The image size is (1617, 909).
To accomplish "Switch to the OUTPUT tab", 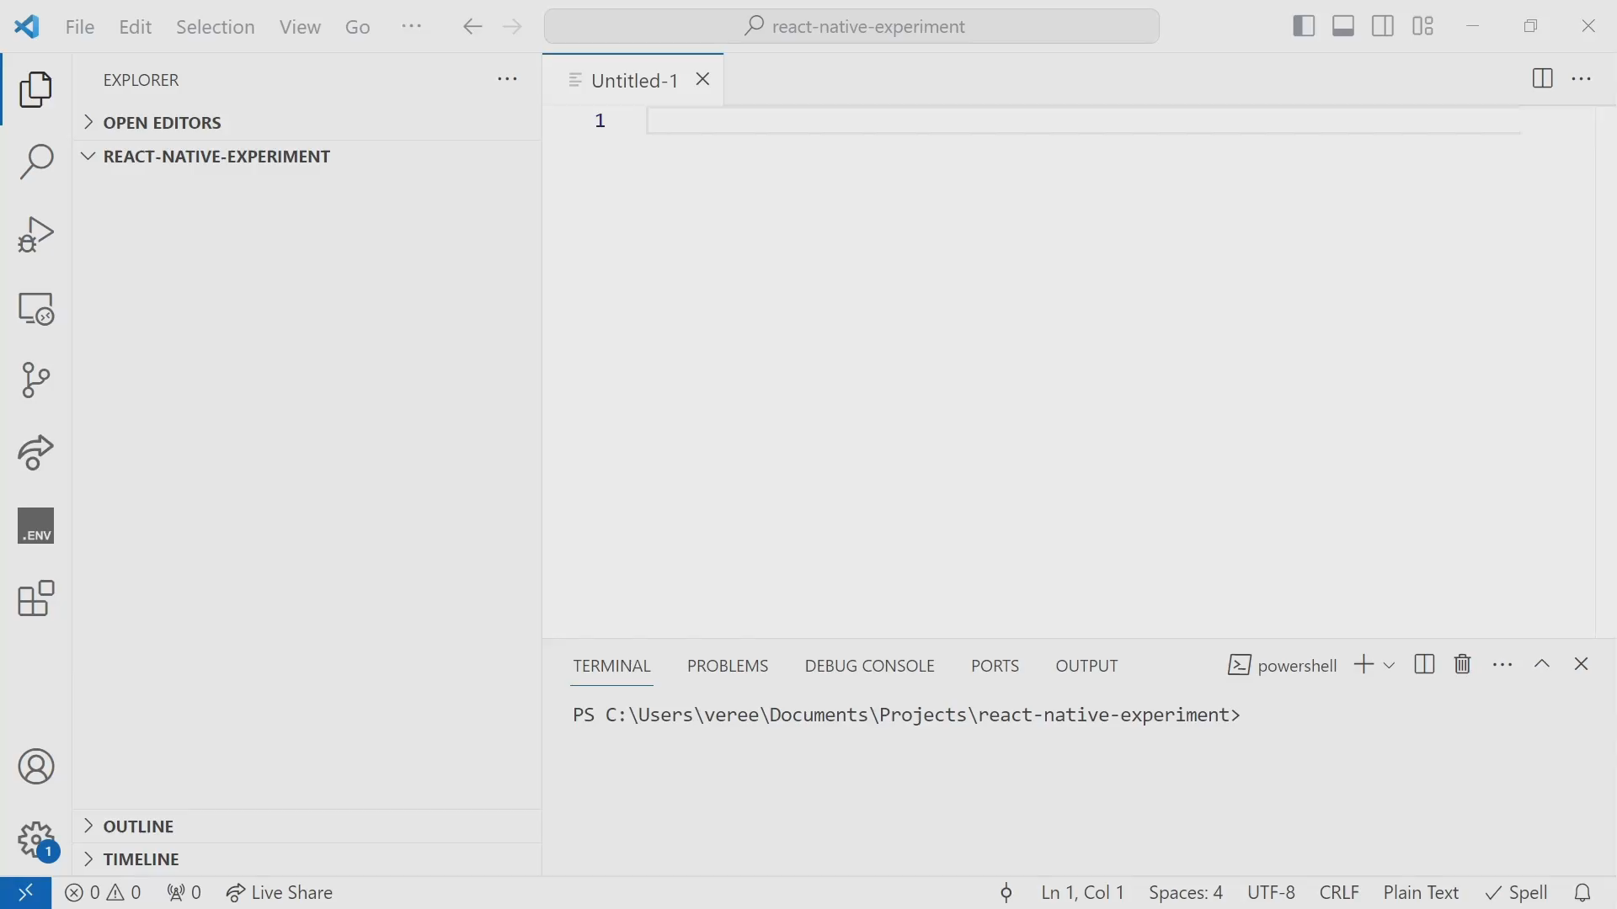I will (x=1087, y=665).
